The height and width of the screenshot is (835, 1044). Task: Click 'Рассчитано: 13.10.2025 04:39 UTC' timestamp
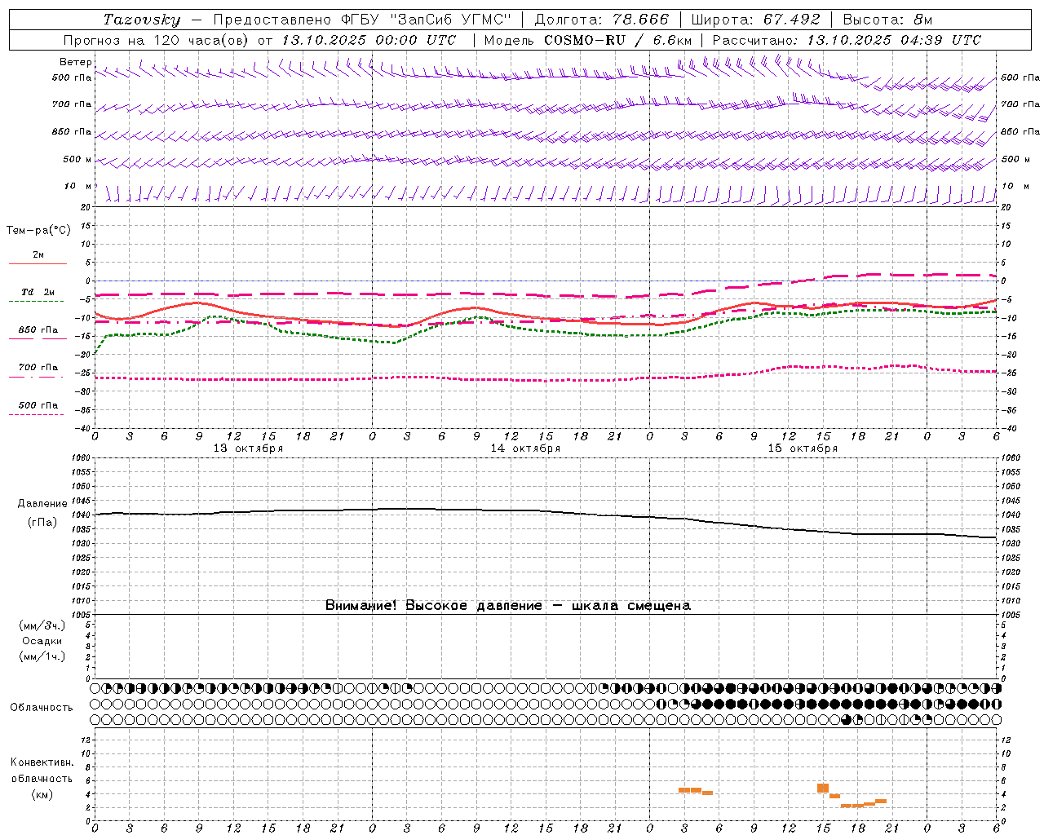pos(847,40)
